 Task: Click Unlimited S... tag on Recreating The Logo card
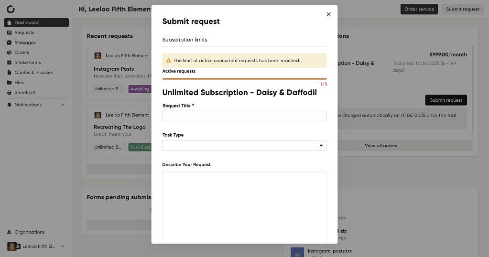(108, 147)
